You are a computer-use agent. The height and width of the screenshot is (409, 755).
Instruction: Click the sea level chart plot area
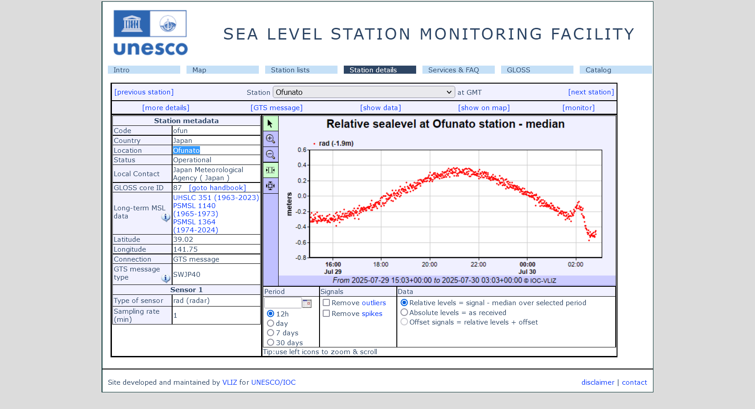pyautogui.click(x=456, y=204)
